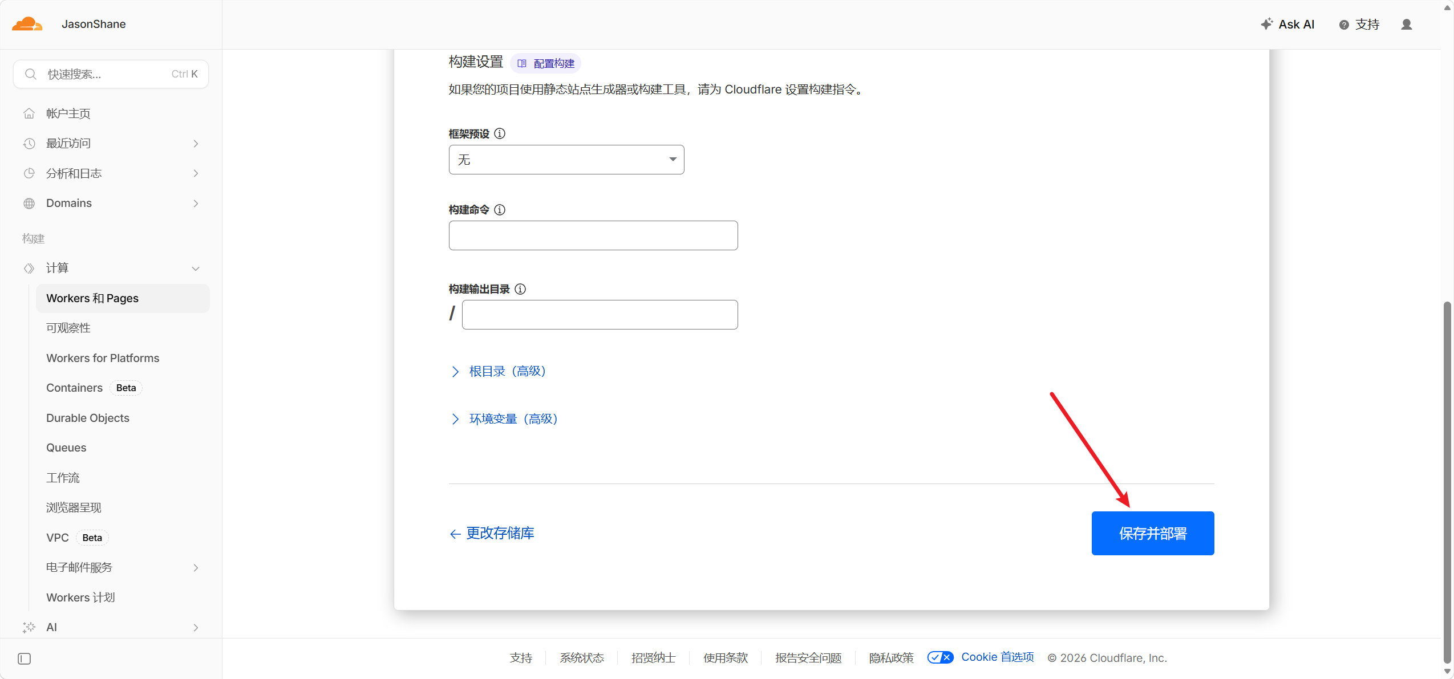Open Workers 和 Pages sidebar item
Viewport: 1454px width, 679px height.
92,298
